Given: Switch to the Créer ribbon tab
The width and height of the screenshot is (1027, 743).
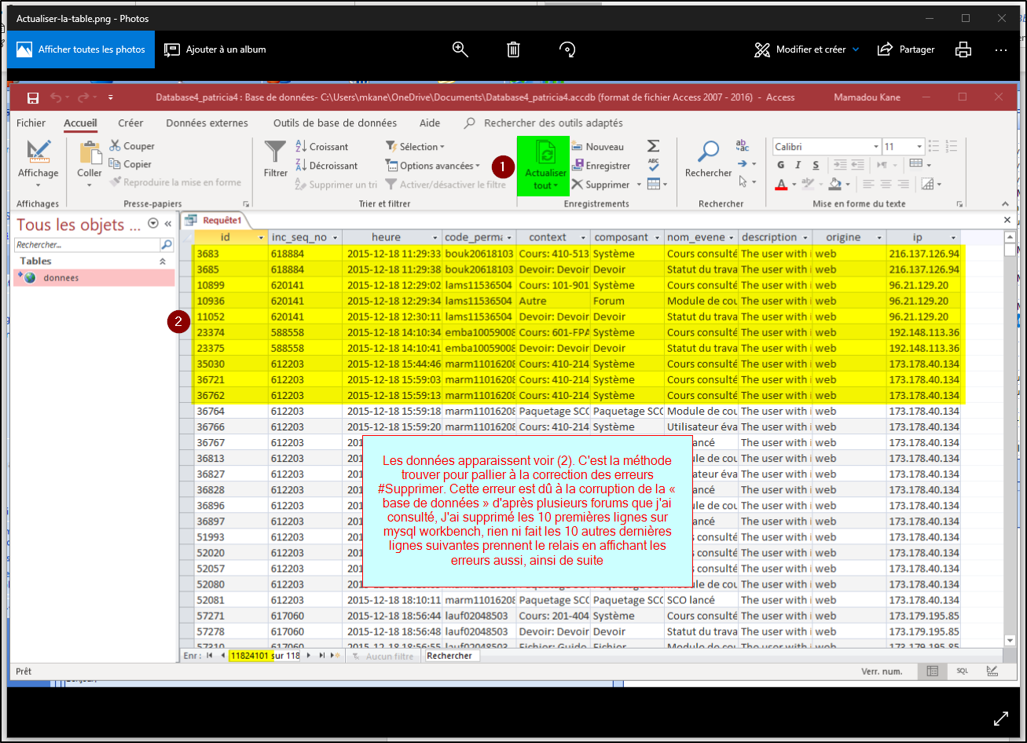Looking at the screenshot, I should [130, 123].
